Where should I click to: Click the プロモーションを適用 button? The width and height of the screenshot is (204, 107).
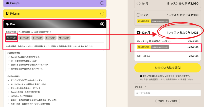click(x=167, y=101)
